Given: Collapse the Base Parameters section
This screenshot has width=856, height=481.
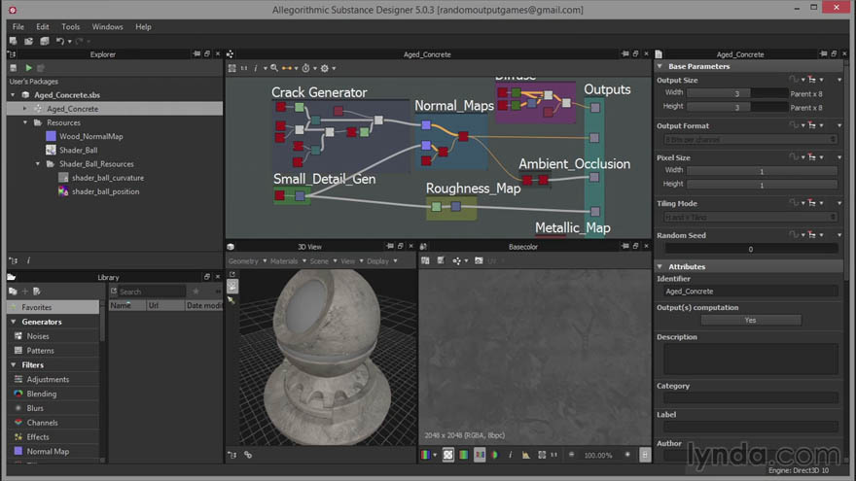Looking at the screenshot, I should point(660,66).
